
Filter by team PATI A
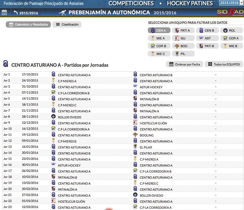[x=183, y=30]
